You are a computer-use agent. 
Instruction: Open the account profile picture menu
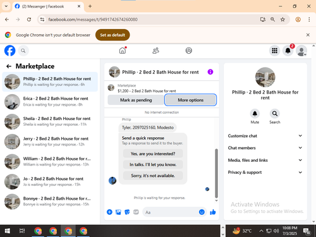301,51
